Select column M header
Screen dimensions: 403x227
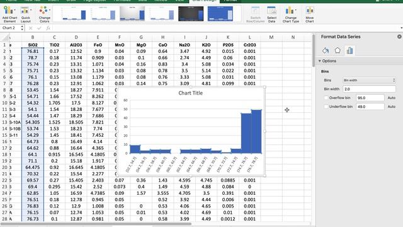[271, 37]
